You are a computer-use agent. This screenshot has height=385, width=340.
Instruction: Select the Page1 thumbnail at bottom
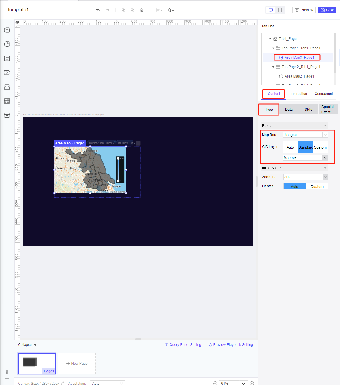pos(36,363)
